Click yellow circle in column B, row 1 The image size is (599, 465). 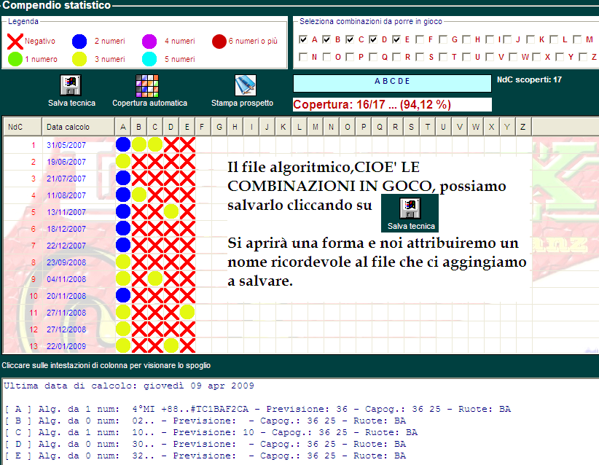pyautogui.click(x=139, y=144)
